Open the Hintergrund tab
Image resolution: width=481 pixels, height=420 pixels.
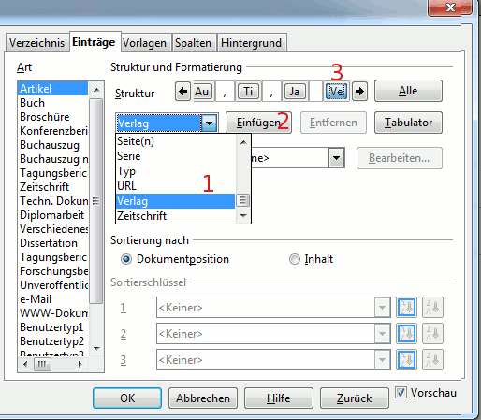pyautogui.click(x=252, y=43)
